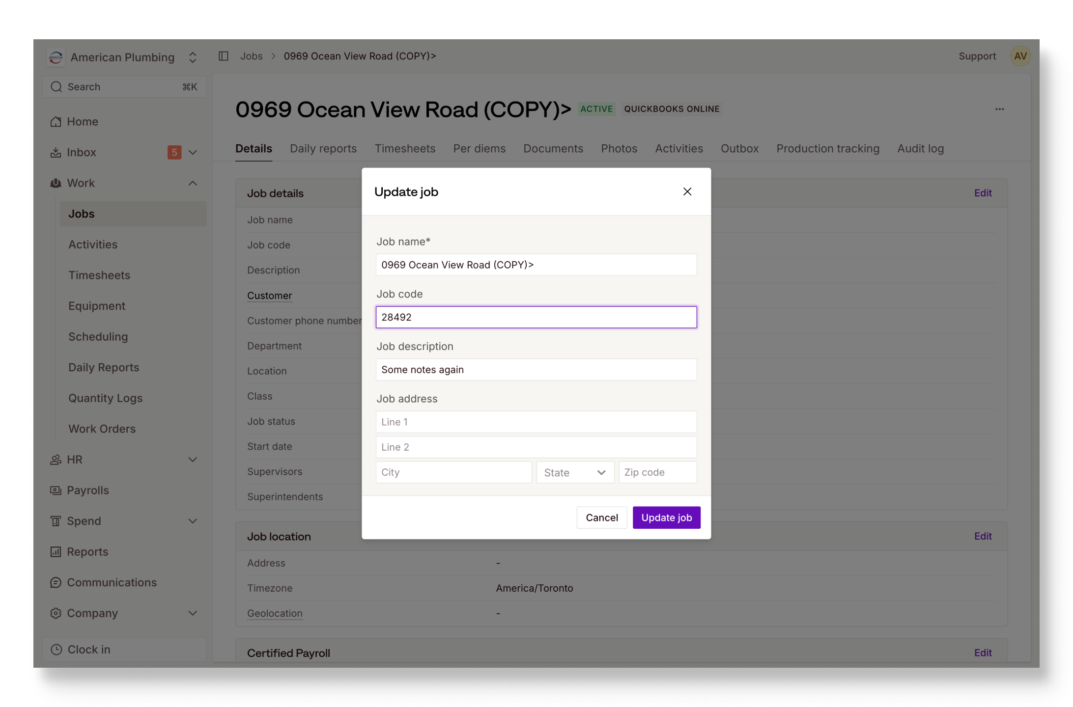This screenshot has width=1073, height=707.
Task: Switch to the Audit log tab
Action: (x=920, y=148)
